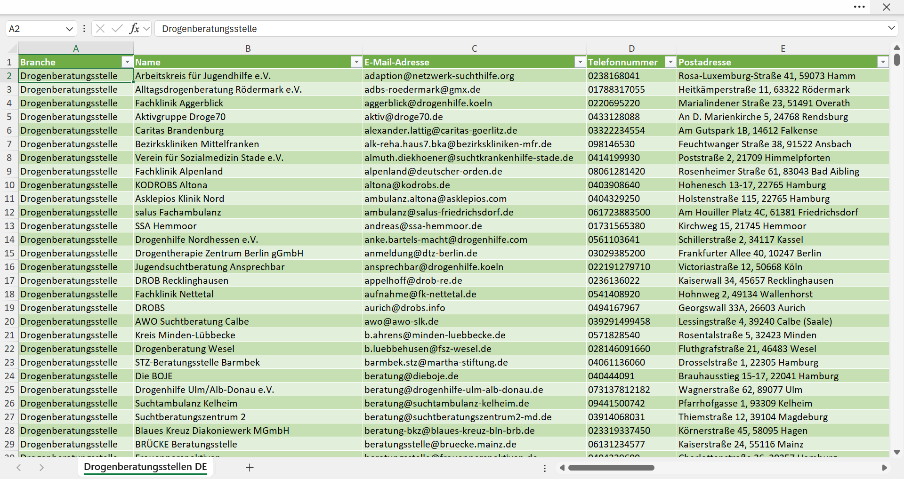Click the formula bar confirm checkmark icon
This screenshot has width=904, height=479.
point(117,29)
